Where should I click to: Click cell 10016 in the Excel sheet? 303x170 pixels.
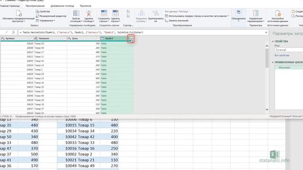coord(67,148)
